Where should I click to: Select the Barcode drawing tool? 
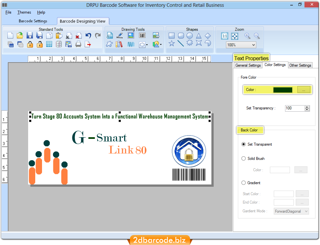coord(142,35)
